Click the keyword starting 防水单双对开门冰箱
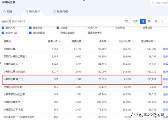This screenshot has height=120, width=168. 20,117
